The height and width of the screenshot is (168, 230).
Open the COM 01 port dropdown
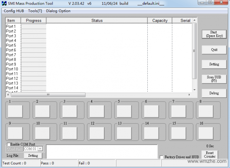pos(40,149)
